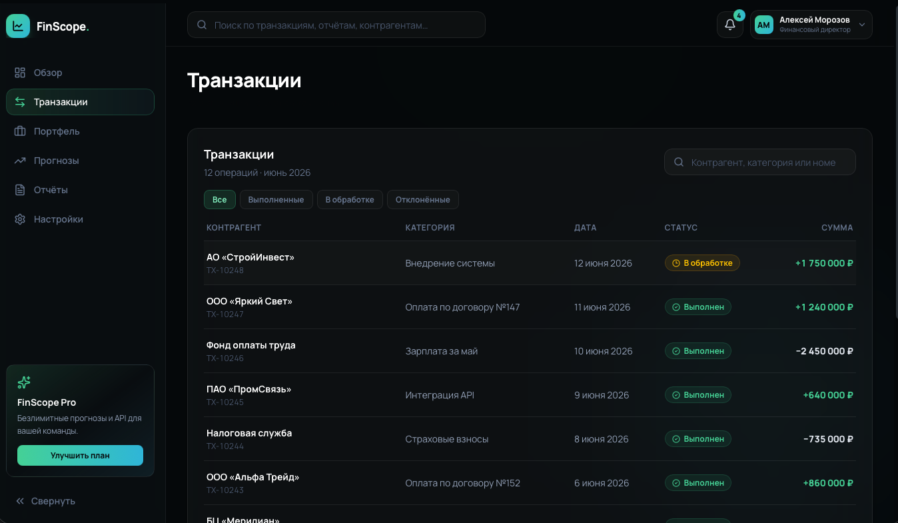Viewport: 898px width, 523px height.
Task: Click the Обзор grid icon in sidebar
Action: 20,73
